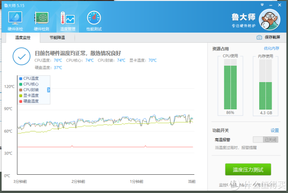Click the 当前 time axis label
Screen dimensions: 288x193
[192, 181]
